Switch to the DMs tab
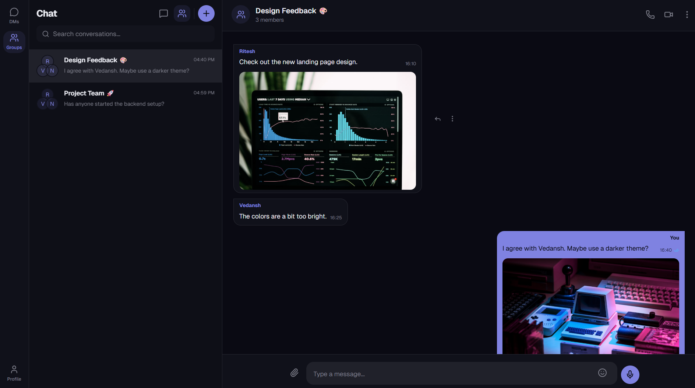Viewport: 695px width, 388px height. click(14, 15)
